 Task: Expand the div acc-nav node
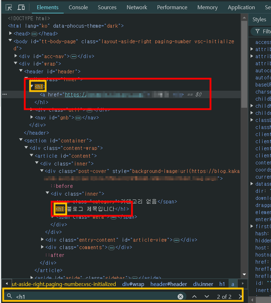(x=16, y=56)
